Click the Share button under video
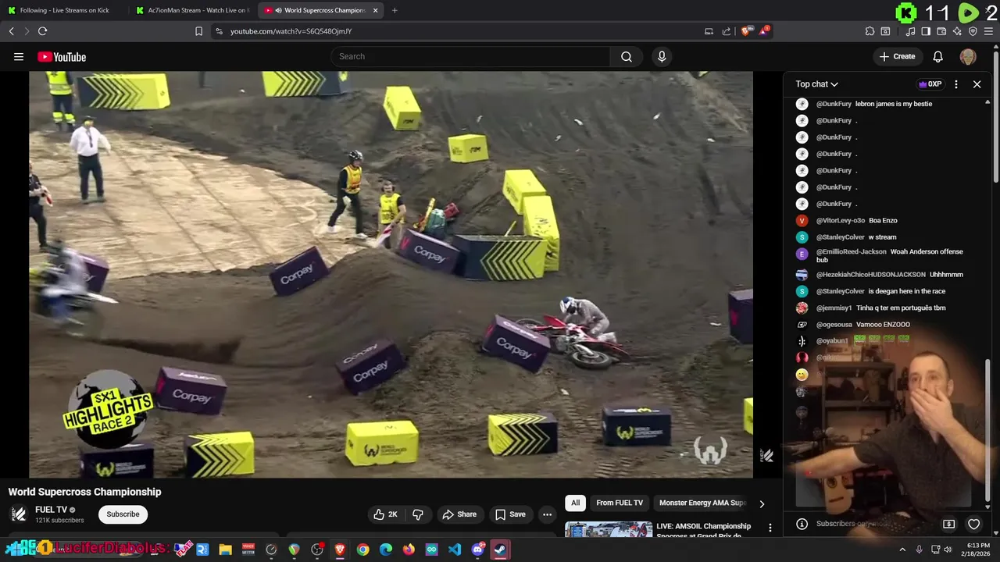Screen dimensions: 1000x562 459,514
